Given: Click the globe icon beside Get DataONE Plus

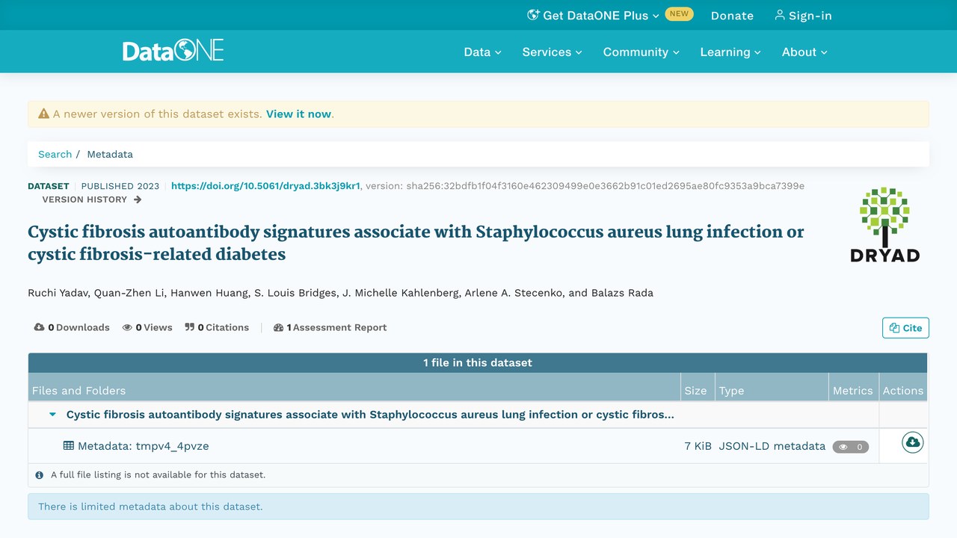Looking at the screenshot, I should 533,15.
